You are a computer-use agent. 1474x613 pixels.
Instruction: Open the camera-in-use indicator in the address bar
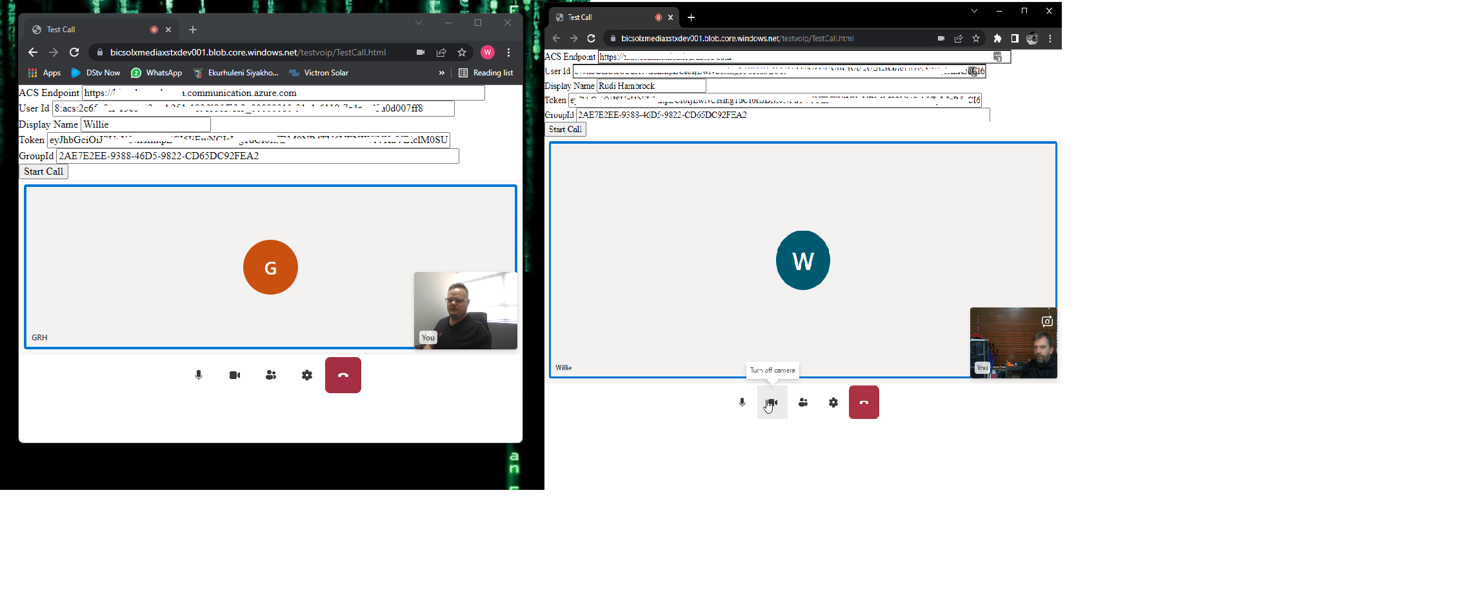420,52
